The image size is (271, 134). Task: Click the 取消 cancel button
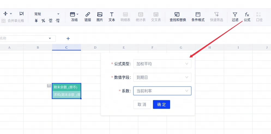[142, 104]
